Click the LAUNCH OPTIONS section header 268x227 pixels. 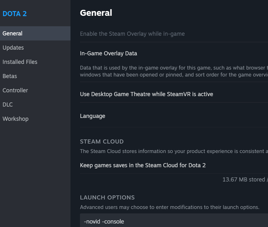pyautogui.click(x=107, y=197)
